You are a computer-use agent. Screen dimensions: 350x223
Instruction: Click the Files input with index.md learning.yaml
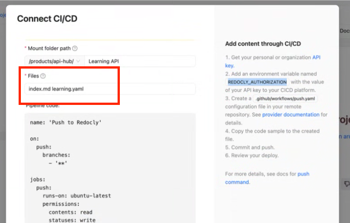(x=110, y=89)
